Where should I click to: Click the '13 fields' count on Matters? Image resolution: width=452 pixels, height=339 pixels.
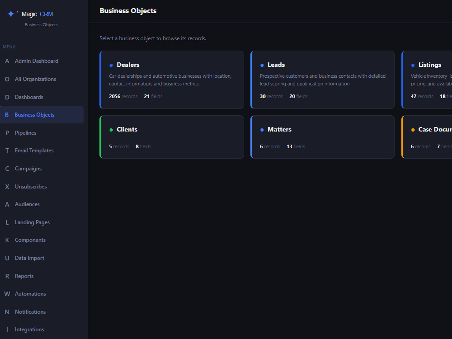pos(296,147)
